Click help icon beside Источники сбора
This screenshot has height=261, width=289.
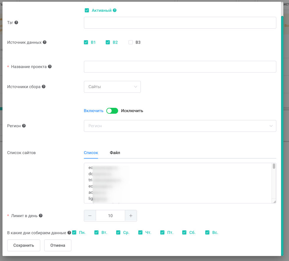44,87
